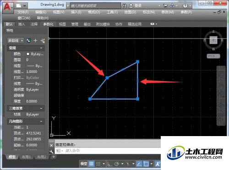Viewport: 229px width, 170px height.
Task: Open the 视图(V) menu
Action: [59, 12]
